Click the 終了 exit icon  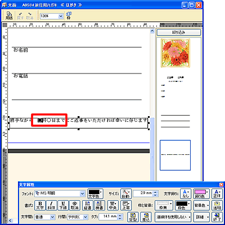(217, 217)
